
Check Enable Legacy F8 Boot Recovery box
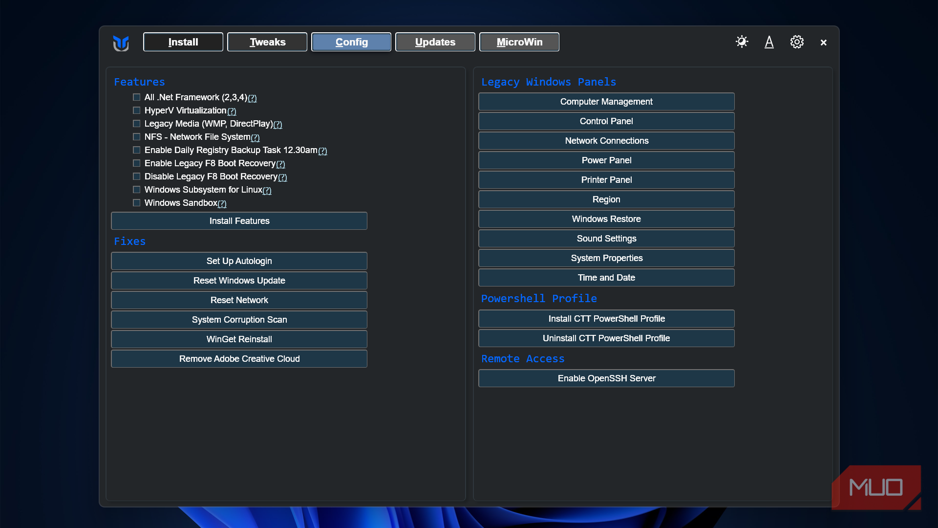click(137, 163)
